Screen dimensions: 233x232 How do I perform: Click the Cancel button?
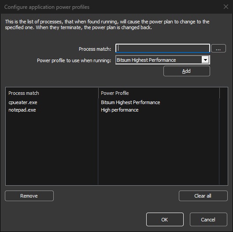click(x=208, y=220)
